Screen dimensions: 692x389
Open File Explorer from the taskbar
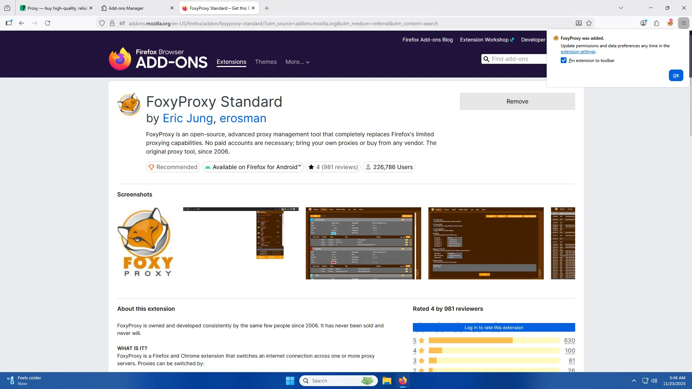(x=387, y=381)
